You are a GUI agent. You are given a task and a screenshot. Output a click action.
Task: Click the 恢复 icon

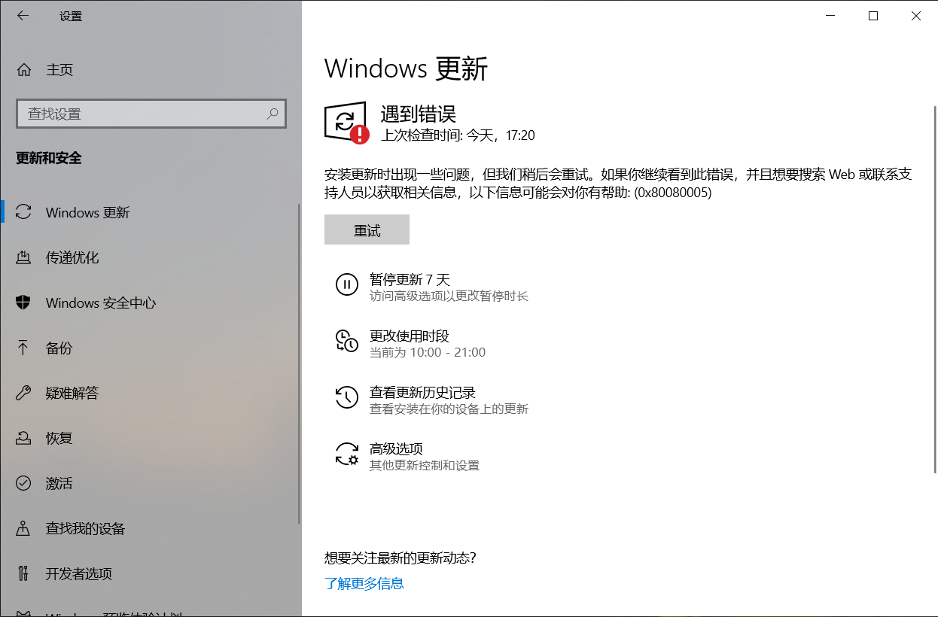pos(23,438)
